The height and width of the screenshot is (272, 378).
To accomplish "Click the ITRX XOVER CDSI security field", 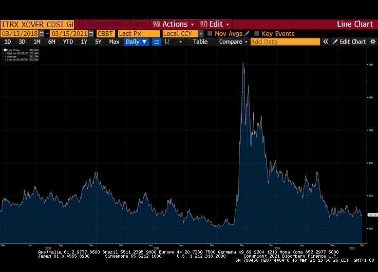I will click(x=37, y=24).
